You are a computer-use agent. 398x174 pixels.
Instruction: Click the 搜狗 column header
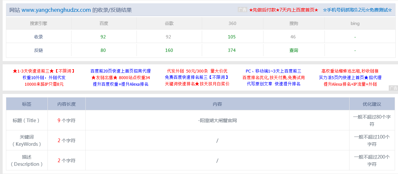[x=294, y=23]
